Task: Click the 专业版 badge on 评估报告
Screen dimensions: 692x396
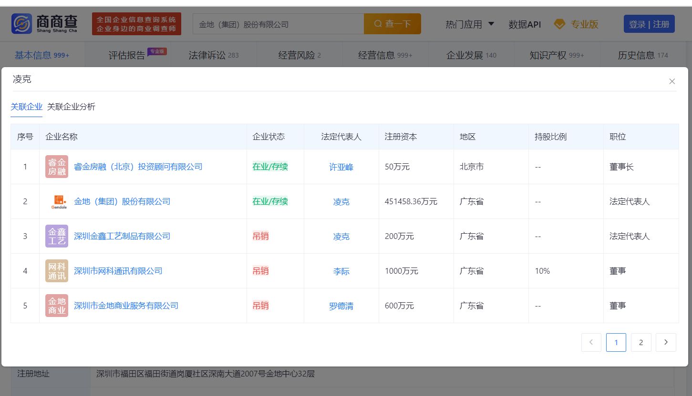Action: coord(157,51)
